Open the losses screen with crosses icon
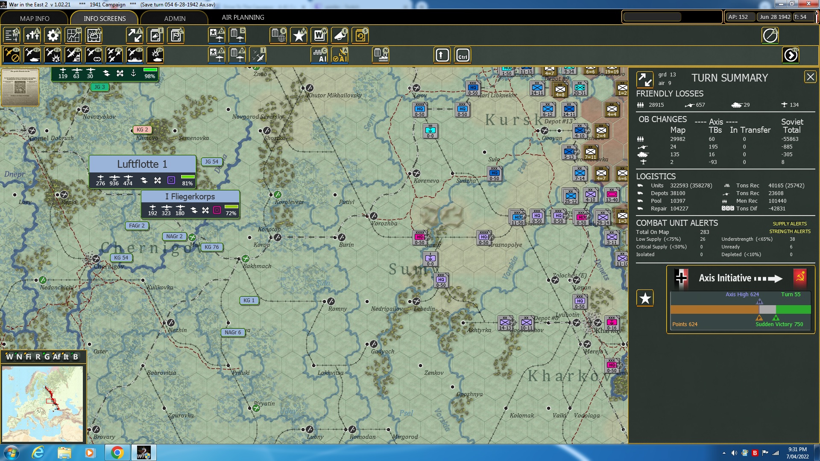This screenshot has width=820, height=461. (x=32, y=35)
